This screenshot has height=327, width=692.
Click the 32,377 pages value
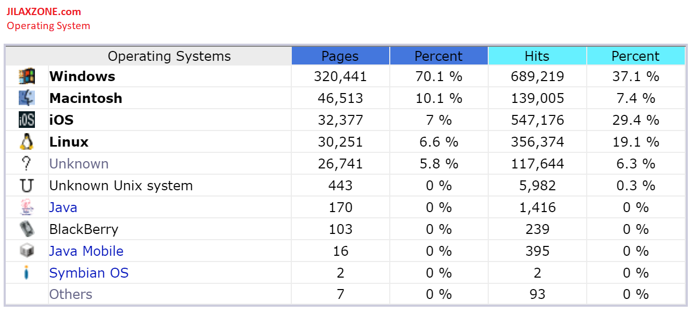click(x=340, y=120)
